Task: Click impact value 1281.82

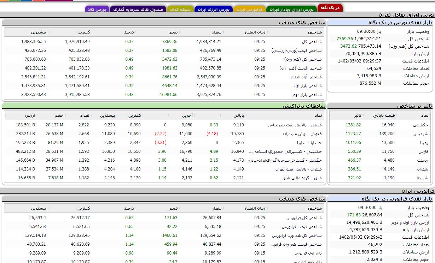Action: coord(353,125)
